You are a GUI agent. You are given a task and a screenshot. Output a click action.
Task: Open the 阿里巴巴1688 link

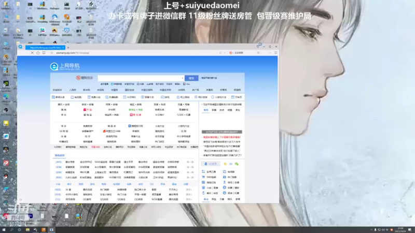click(x=112, y=132)
